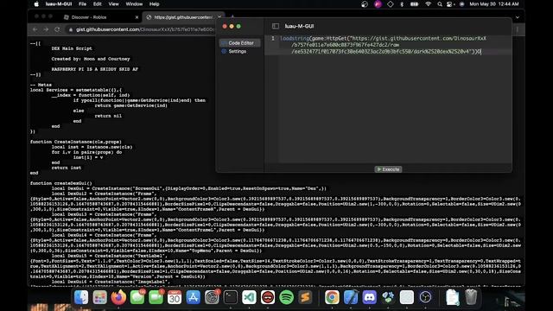This screenshot has height=311, width=553.
Task: Open Discord from the dock
Action: click(x=369, y=297)
